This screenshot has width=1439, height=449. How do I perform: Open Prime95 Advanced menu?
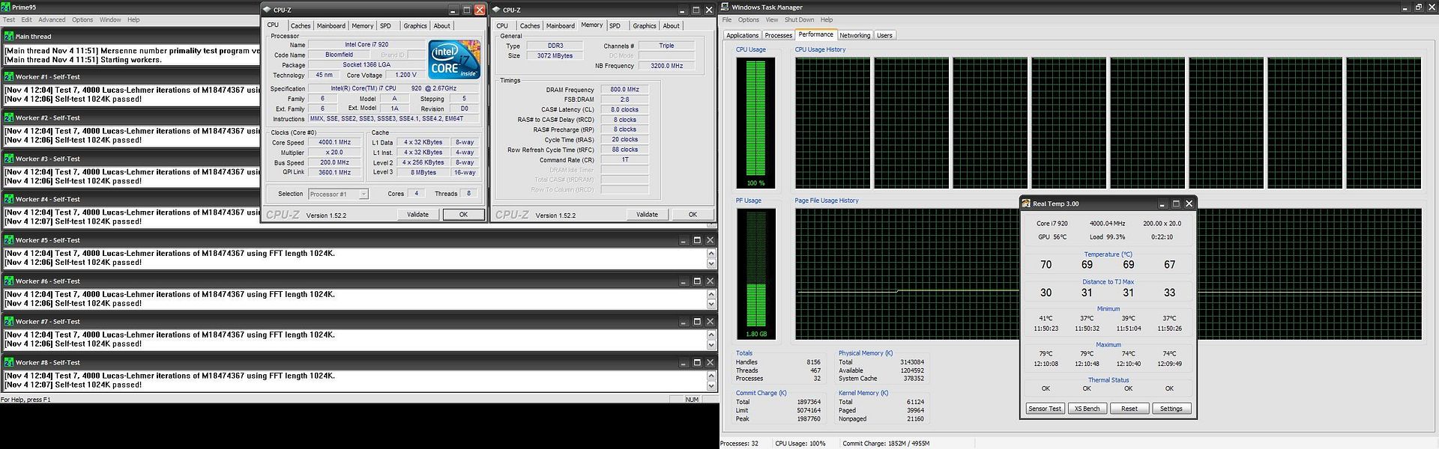point(52,19)
